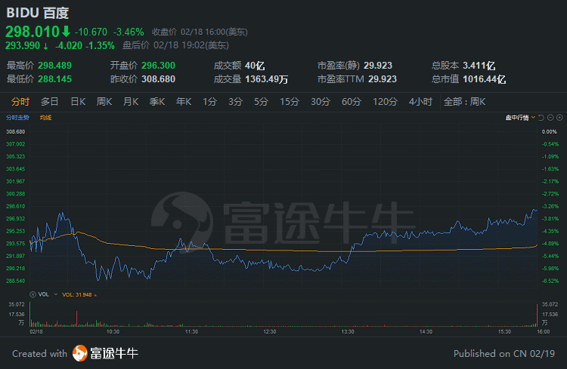Click the 开盘价 296.300 value
Screen dimensions: 567x369
point(158,66)
